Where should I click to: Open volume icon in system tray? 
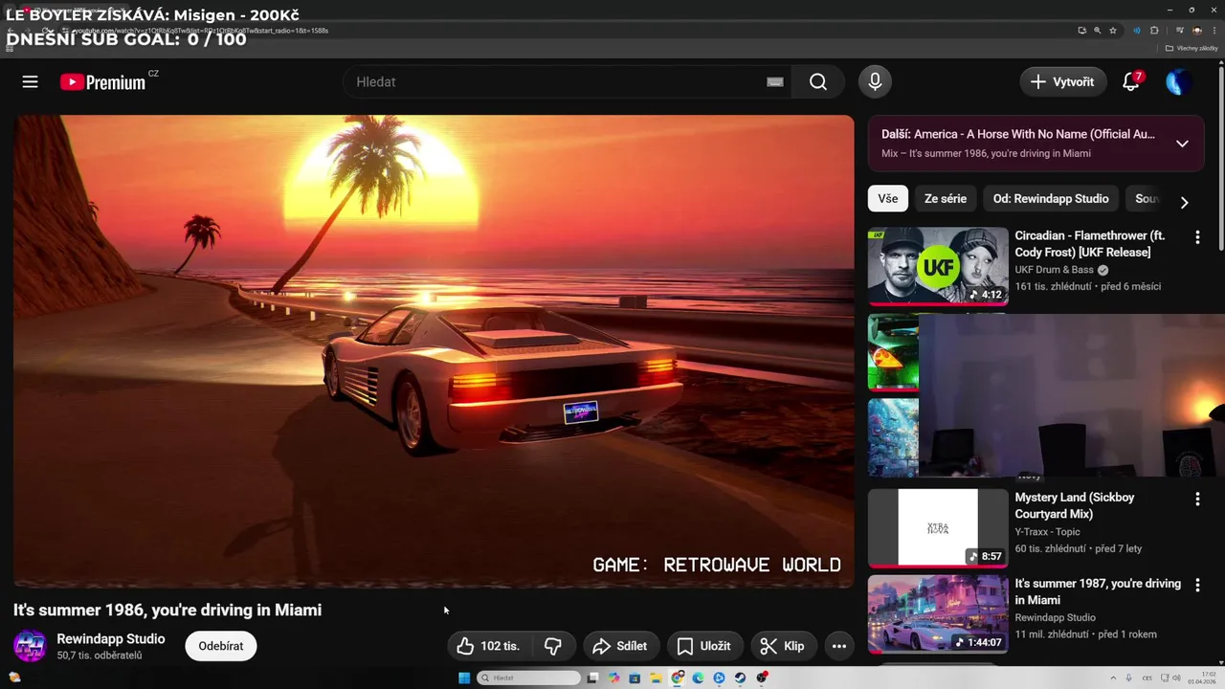pos(1176,678)
